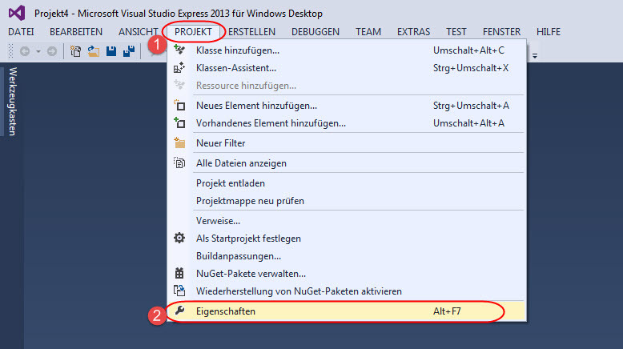
Task: Choose Klasse hinzufügen... menu entry
Action: coord(348,50)
